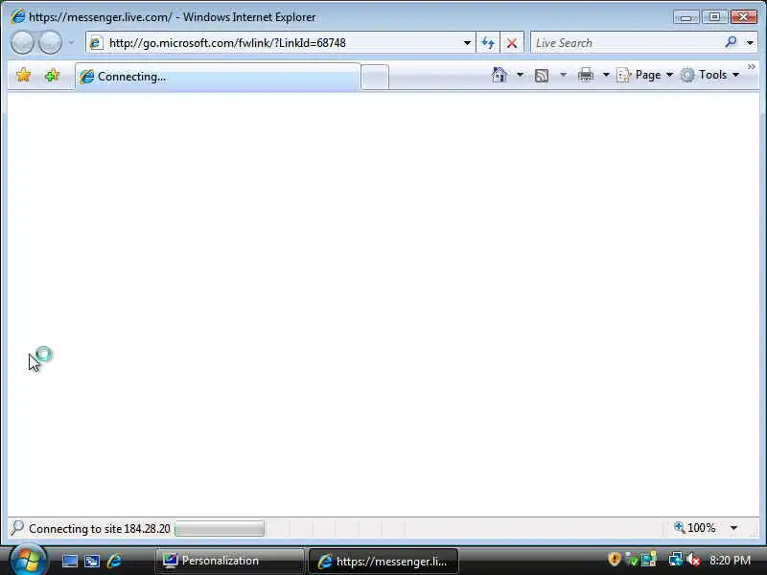767x575 pixels.
Task: Click the address bar URL field
Action: click(x=280, y=43)
